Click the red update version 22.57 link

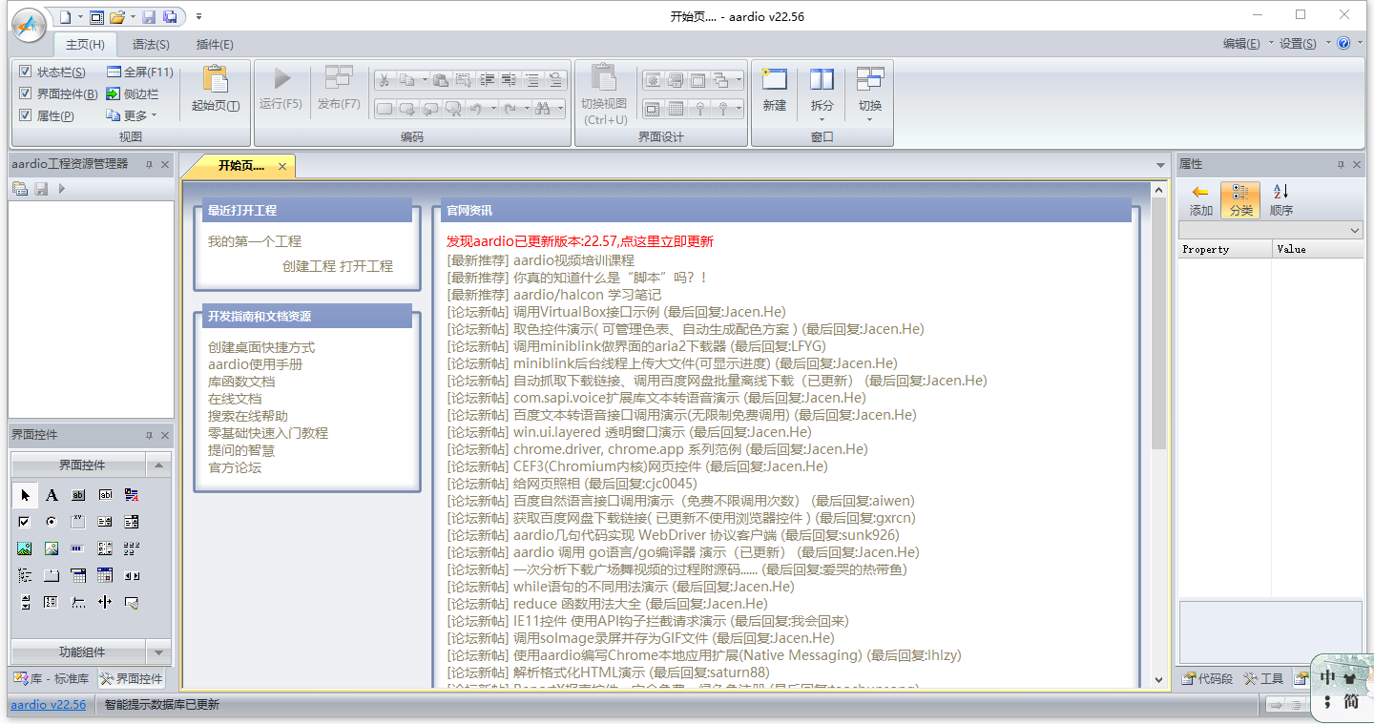(x=580, y=241)
